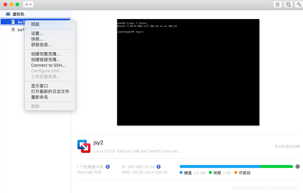Screen dimensions: 303x193
Task: Click the refresh disk usage icon
Action: coord(298,166)
